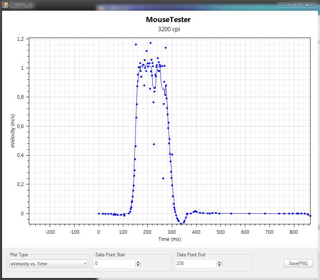The image size is (320, 280).
Task: Click the -100 tick label on x-axis
Action: click(74, 232)
